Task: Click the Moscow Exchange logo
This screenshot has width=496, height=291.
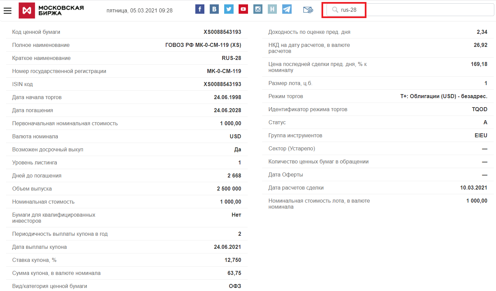Action: (51, 10)
